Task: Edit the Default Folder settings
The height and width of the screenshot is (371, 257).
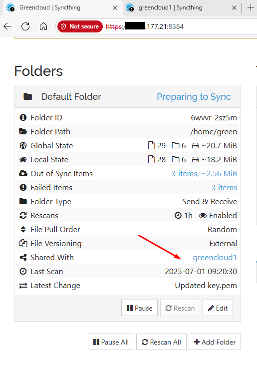Action: tap(218, 308)
